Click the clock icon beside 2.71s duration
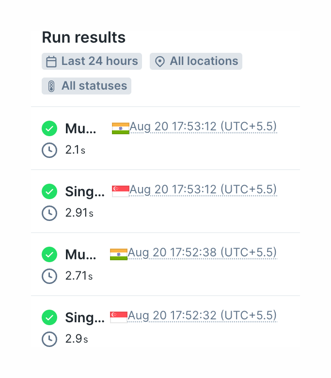Image resolution: width=331 pixels, height=378 pixels. 49,276
